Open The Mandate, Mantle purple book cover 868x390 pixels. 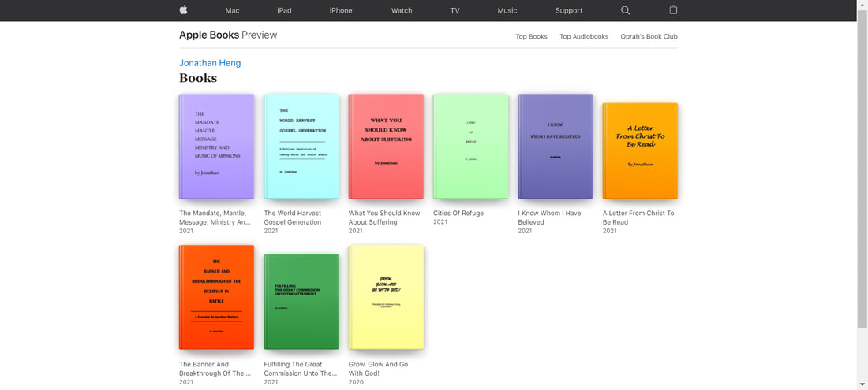(216, 147)
